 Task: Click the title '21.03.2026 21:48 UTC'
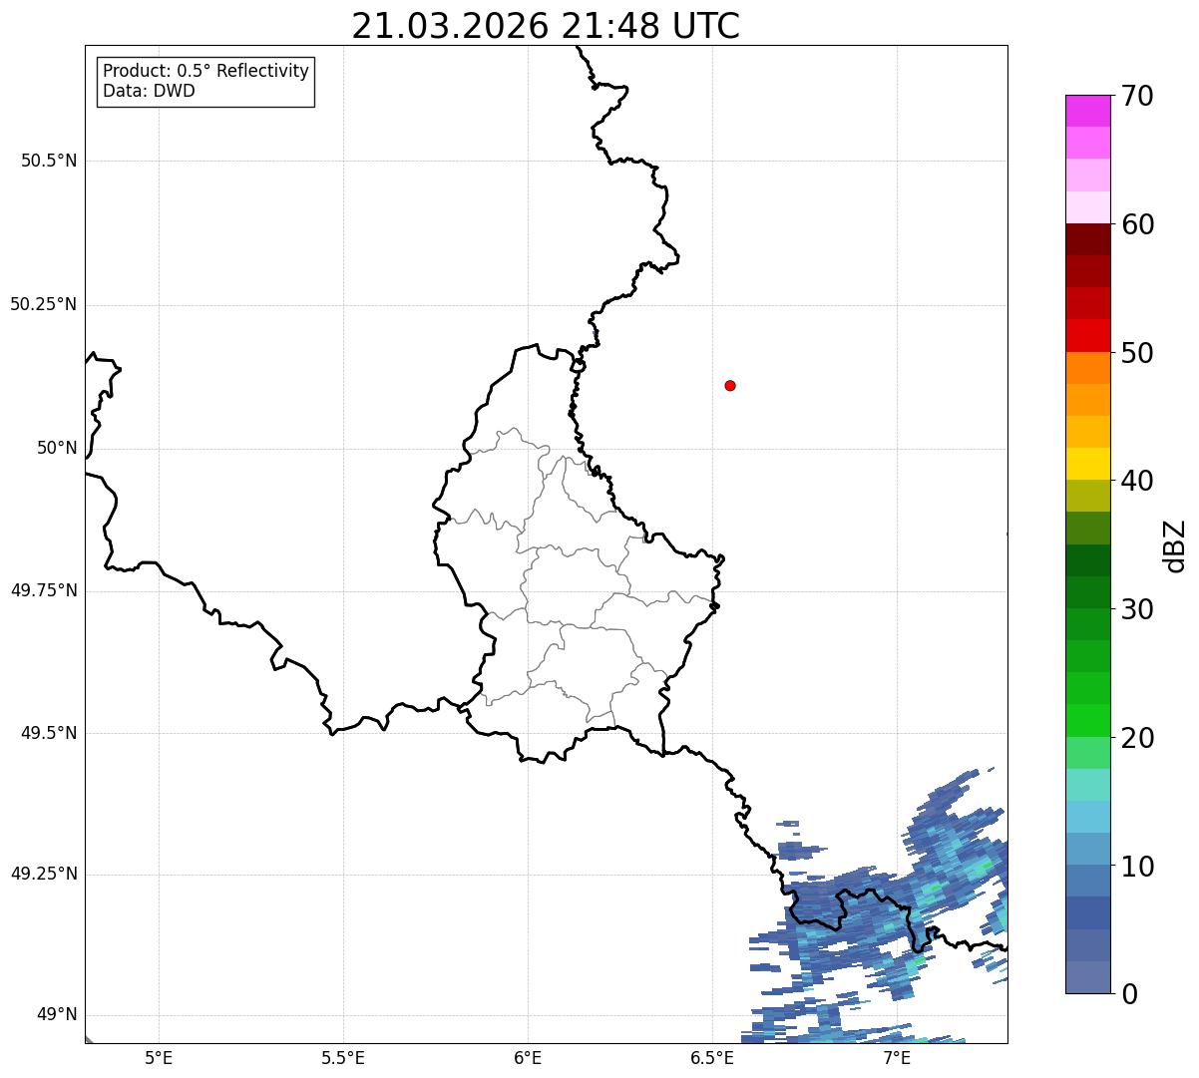(x=546, y=26)
